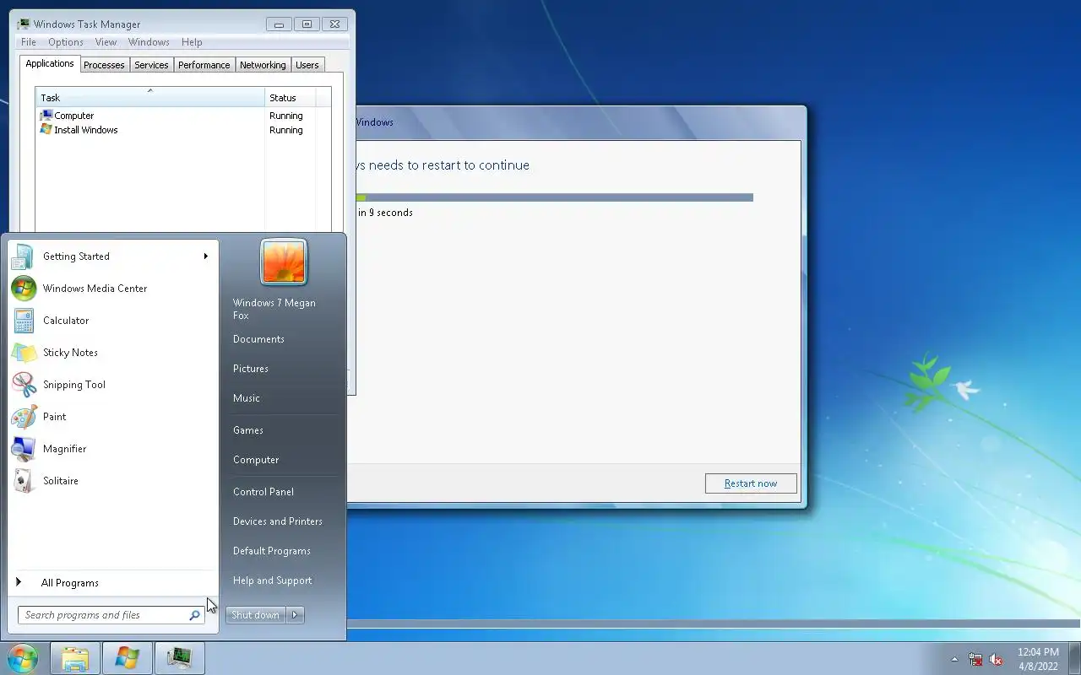This screenshot has height=675, width=1081.
Task: Click the restart countdown progress bar
Action: pyautogui.click(x=554, y=197)
